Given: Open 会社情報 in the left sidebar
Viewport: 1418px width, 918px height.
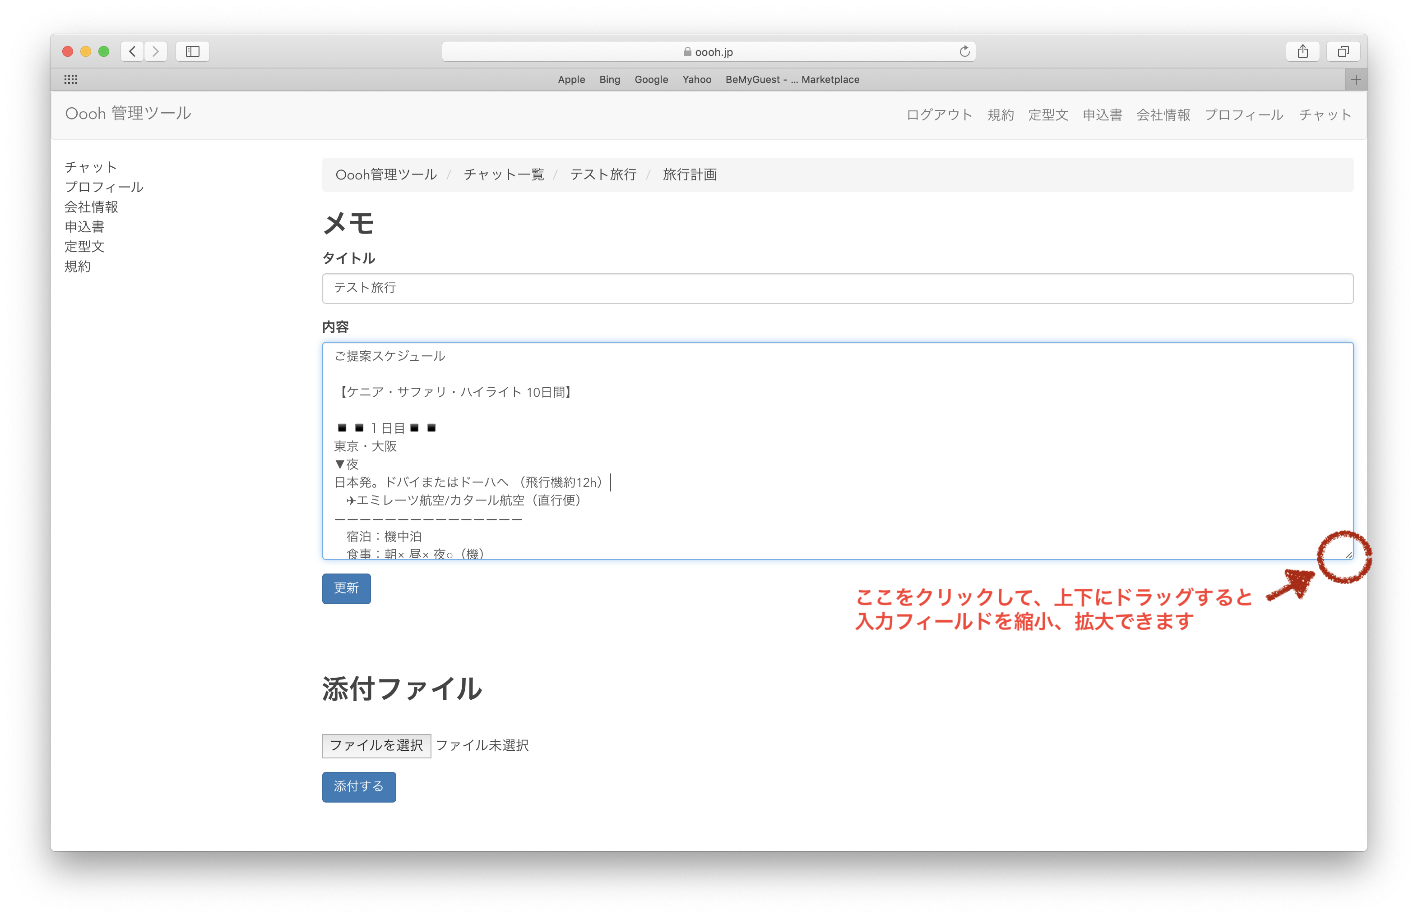Looking at the screenshot, I should pos(91,207).
